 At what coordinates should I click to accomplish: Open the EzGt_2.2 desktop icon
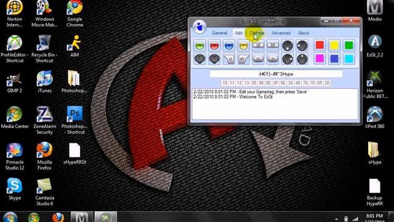tap(375, 46)
